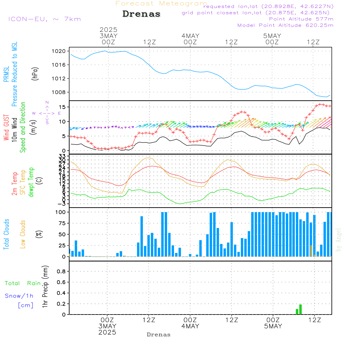Select the 'Model Point Altitude 620.25m' text
Viewport: 346px width, 346px height.
(x=285, y=25)
